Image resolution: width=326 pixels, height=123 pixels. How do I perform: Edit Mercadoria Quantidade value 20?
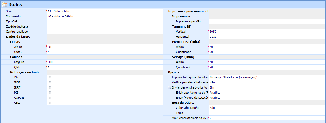pos(267,52)
